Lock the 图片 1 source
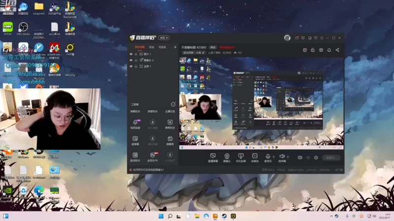This screenshot has width=394, height=221. (136, 54)
